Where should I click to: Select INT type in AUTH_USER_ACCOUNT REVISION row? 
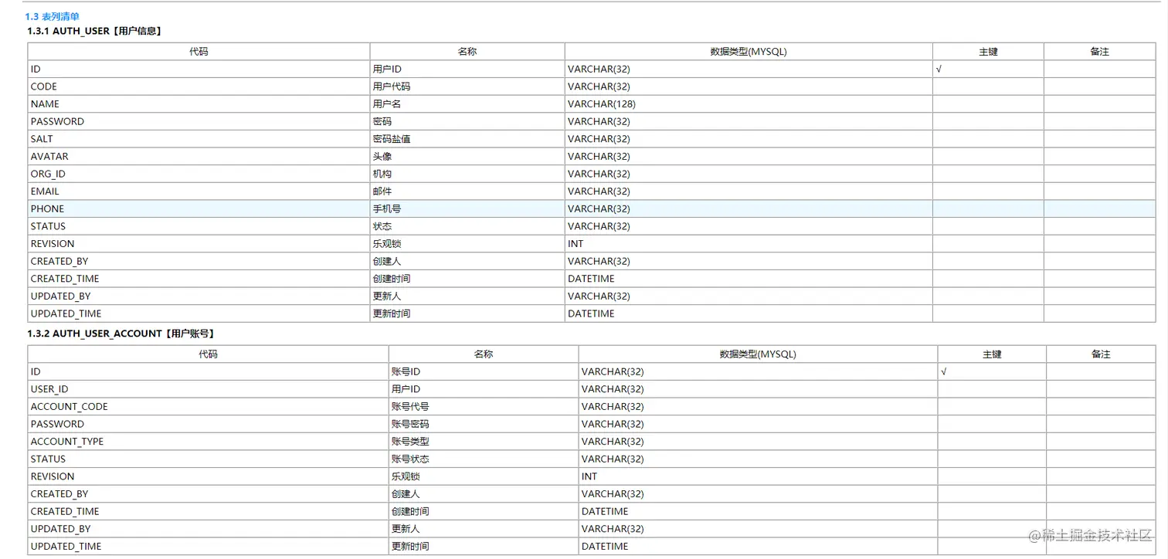[x=759, y=476]
